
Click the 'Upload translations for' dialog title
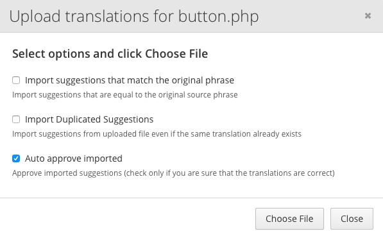coord(91,17)
